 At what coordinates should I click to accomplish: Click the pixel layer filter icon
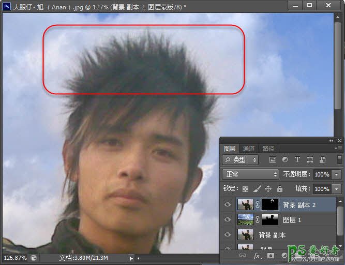273,160
